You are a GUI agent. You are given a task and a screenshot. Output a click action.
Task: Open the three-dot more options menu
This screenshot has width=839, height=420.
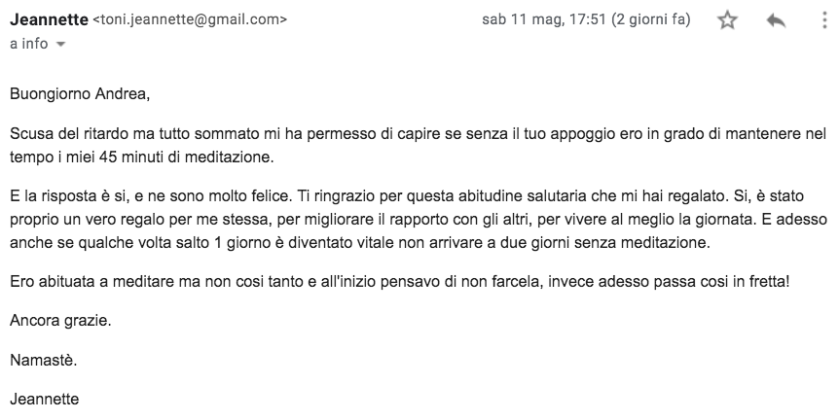pos(824,20)
